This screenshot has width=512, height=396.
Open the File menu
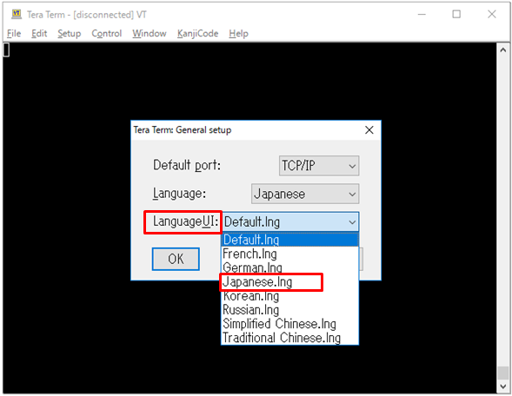pyautogui.click(x=14, y=33)
